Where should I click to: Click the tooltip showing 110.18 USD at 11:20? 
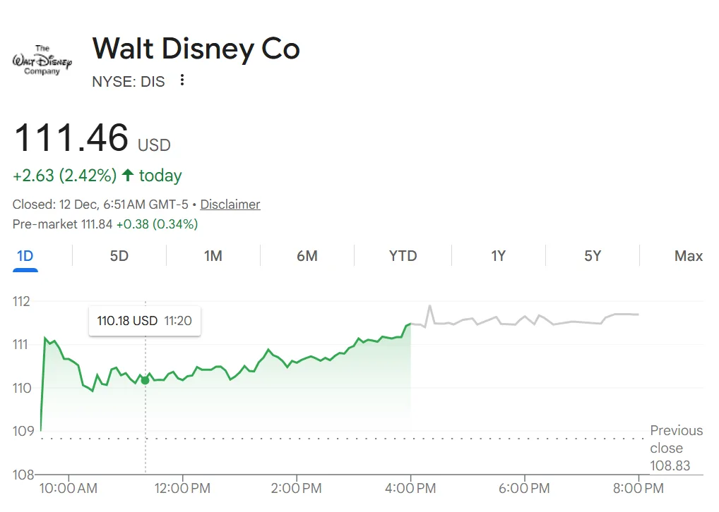[x=144, y=320]
